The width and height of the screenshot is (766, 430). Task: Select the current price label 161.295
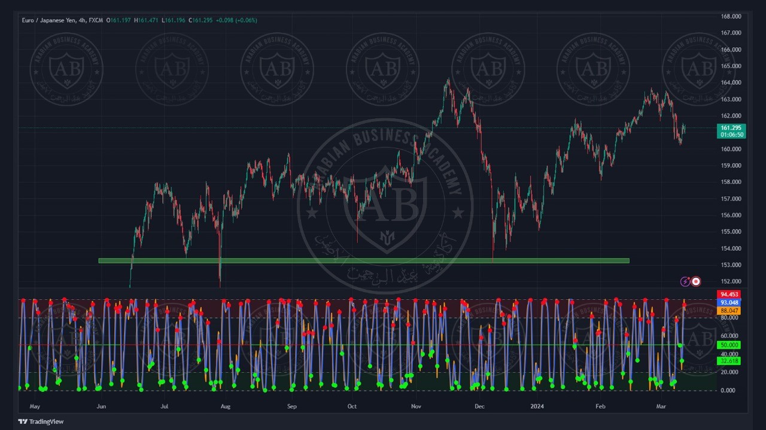pos(731,128)
